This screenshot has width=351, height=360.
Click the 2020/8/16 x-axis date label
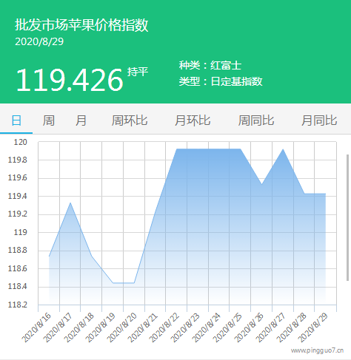[x=36, y=327]
